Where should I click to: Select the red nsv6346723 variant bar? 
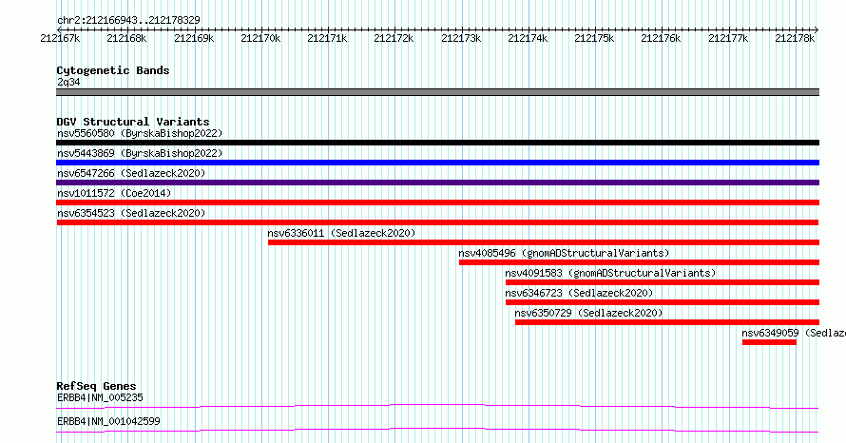(663, 302)
